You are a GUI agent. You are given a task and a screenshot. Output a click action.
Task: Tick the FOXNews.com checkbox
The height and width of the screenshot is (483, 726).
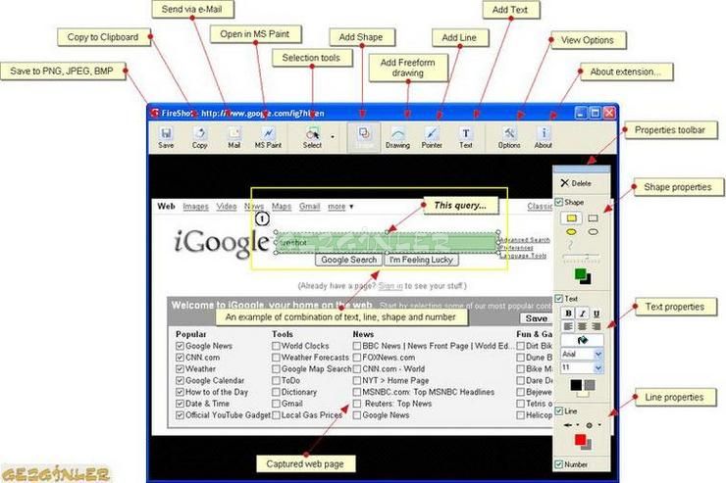357,358
